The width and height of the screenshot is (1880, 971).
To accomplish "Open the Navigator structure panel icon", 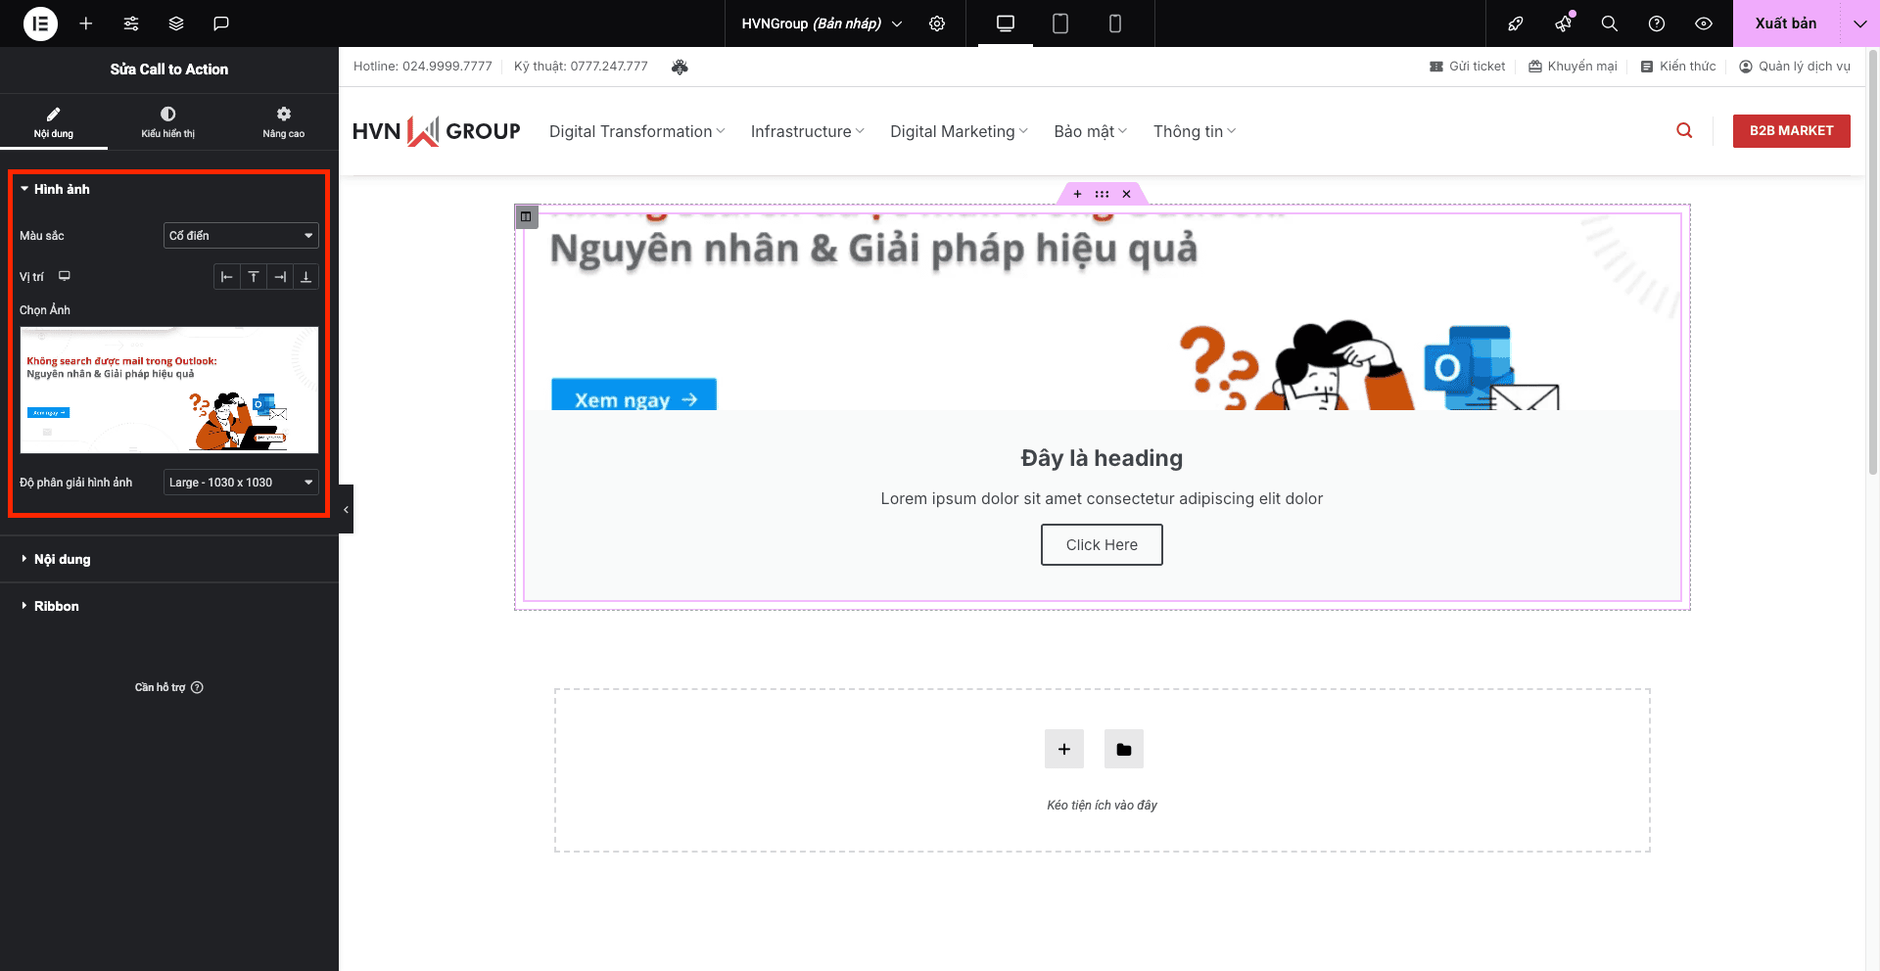I will coord(175,23).
